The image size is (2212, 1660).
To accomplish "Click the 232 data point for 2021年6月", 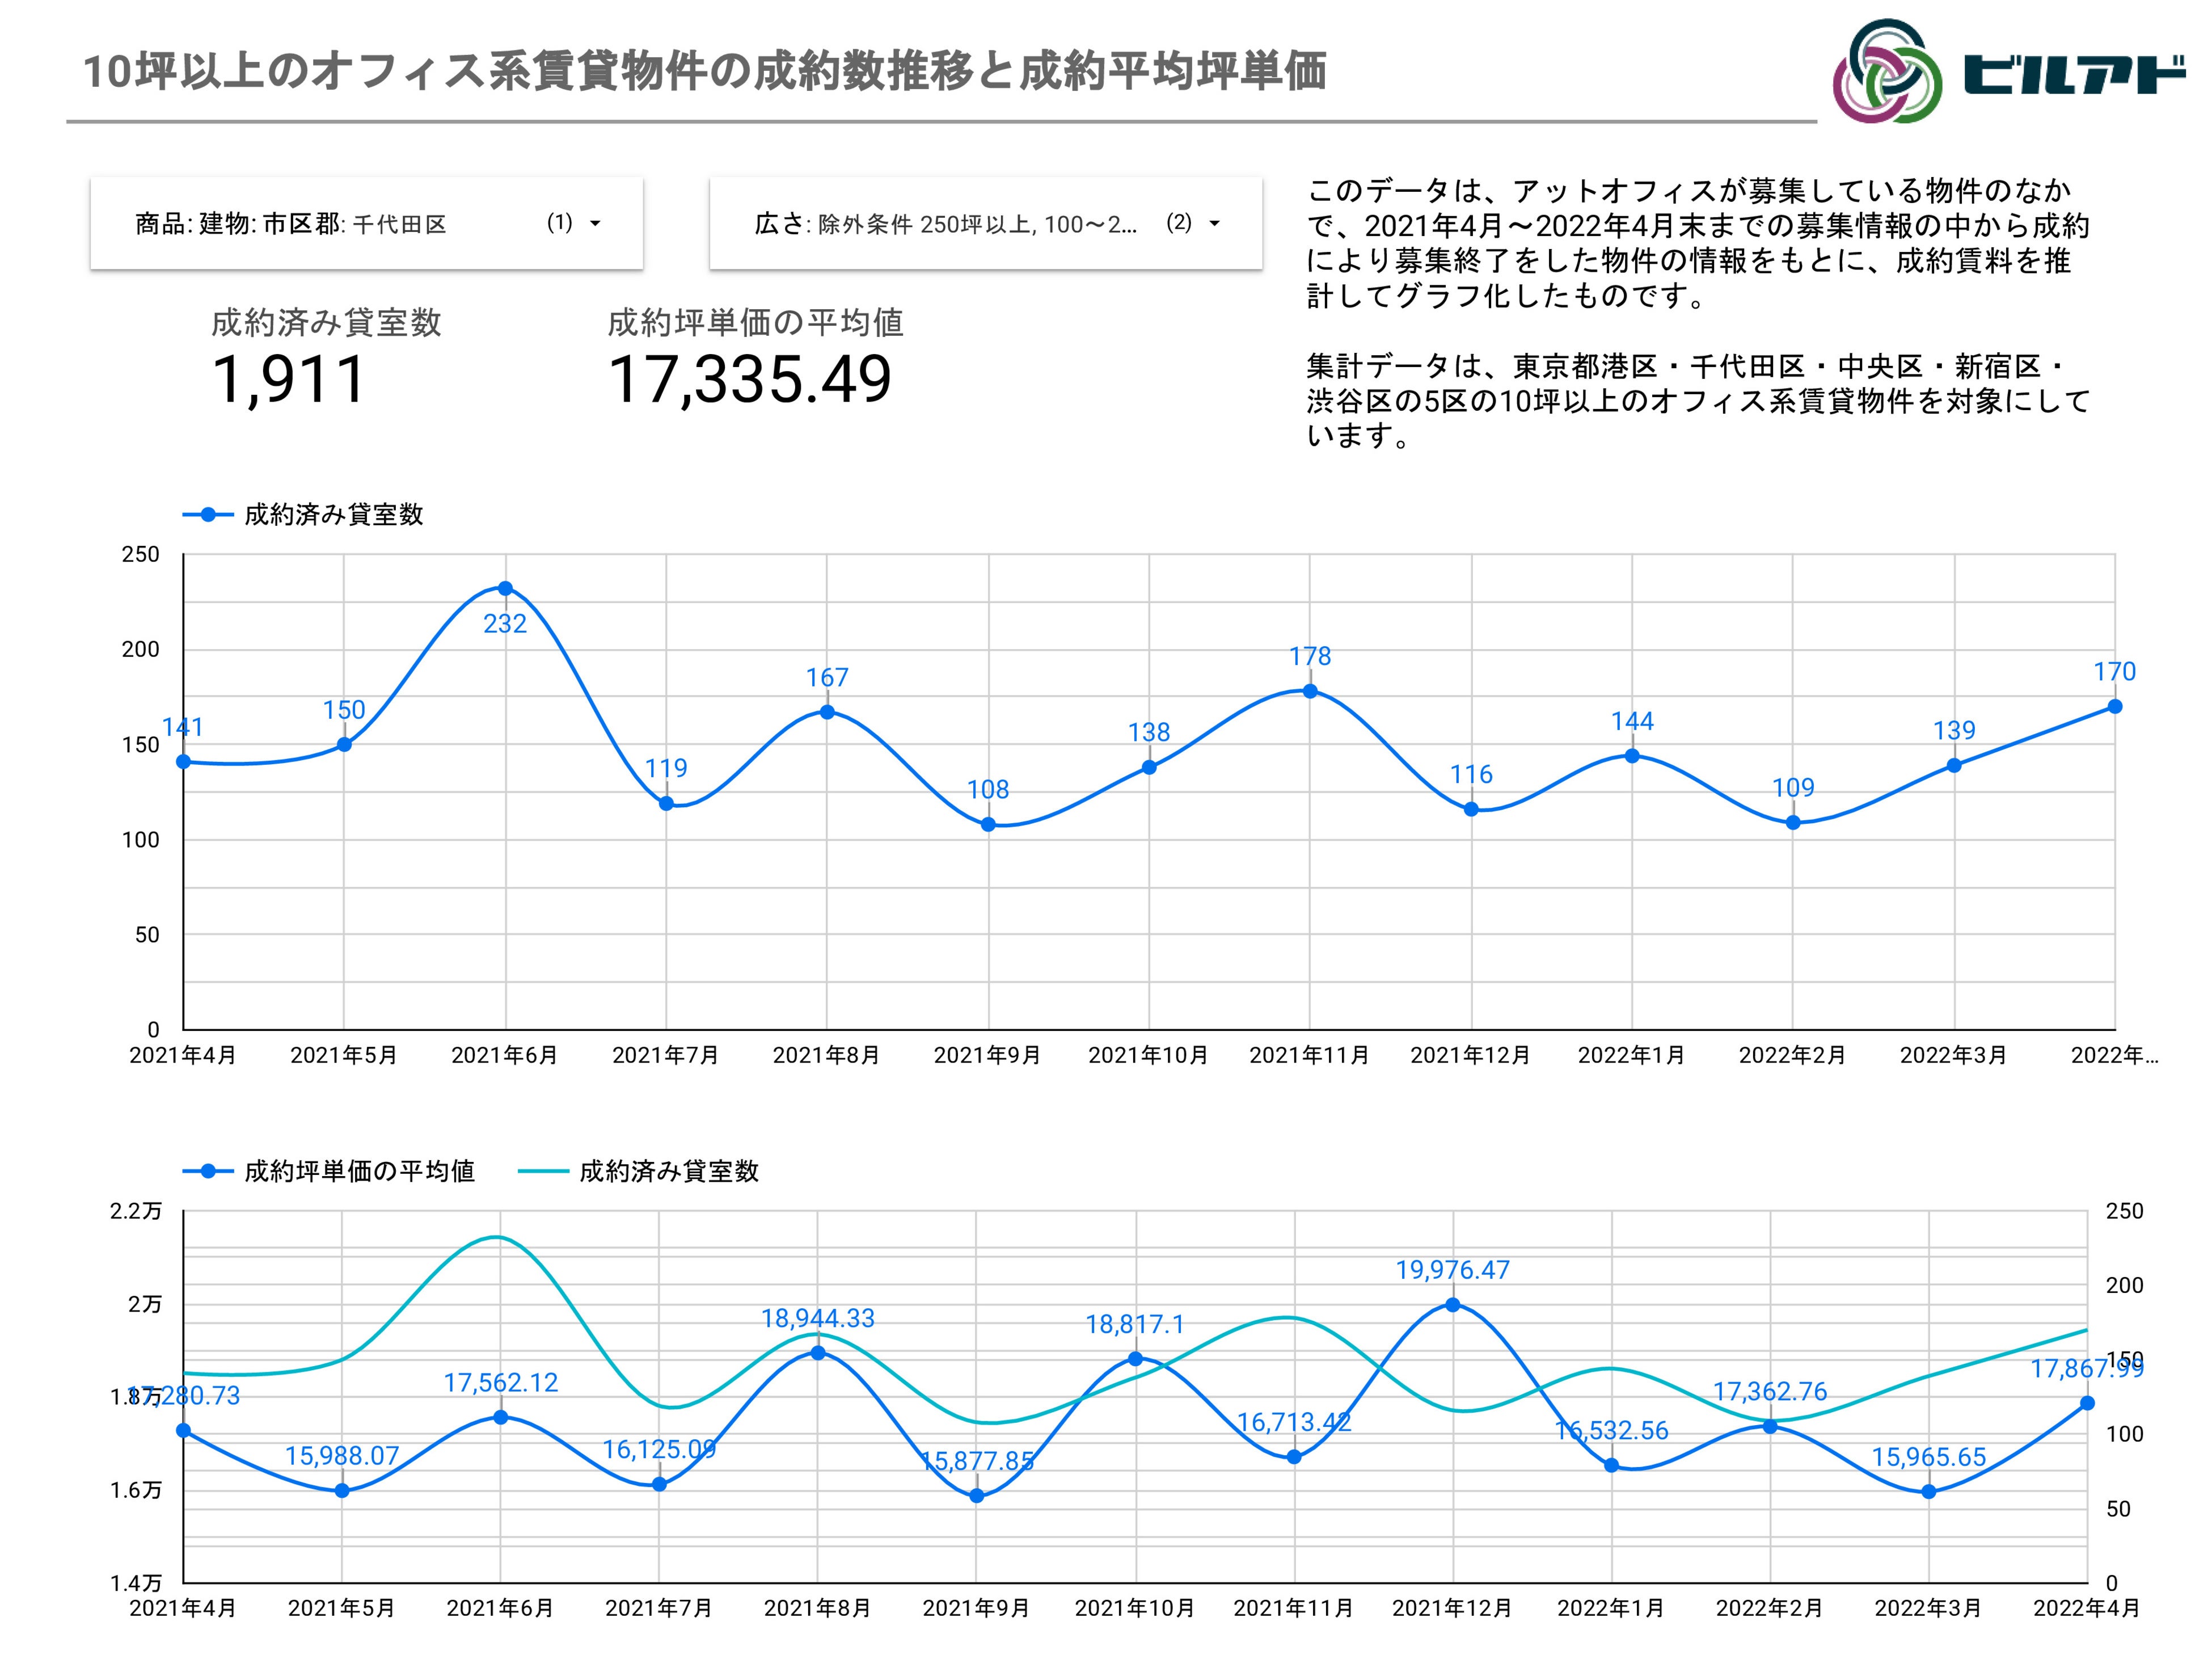I will coord(505,589).
